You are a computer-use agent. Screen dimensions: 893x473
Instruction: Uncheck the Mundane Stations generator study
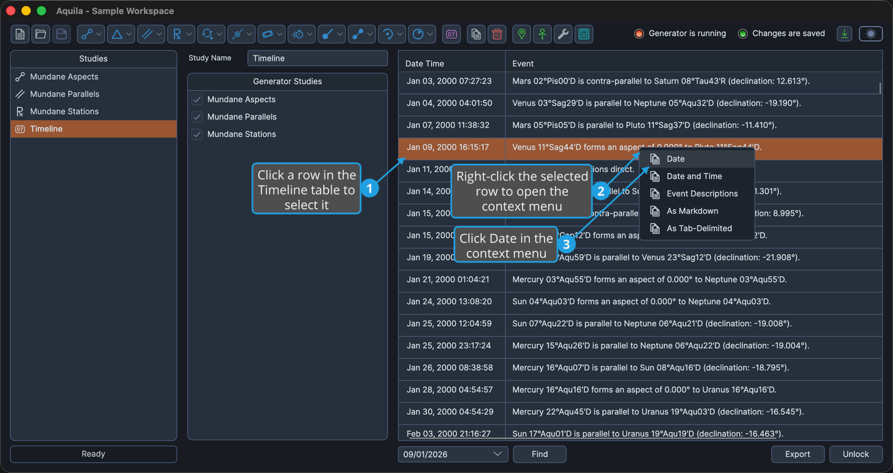197,134
